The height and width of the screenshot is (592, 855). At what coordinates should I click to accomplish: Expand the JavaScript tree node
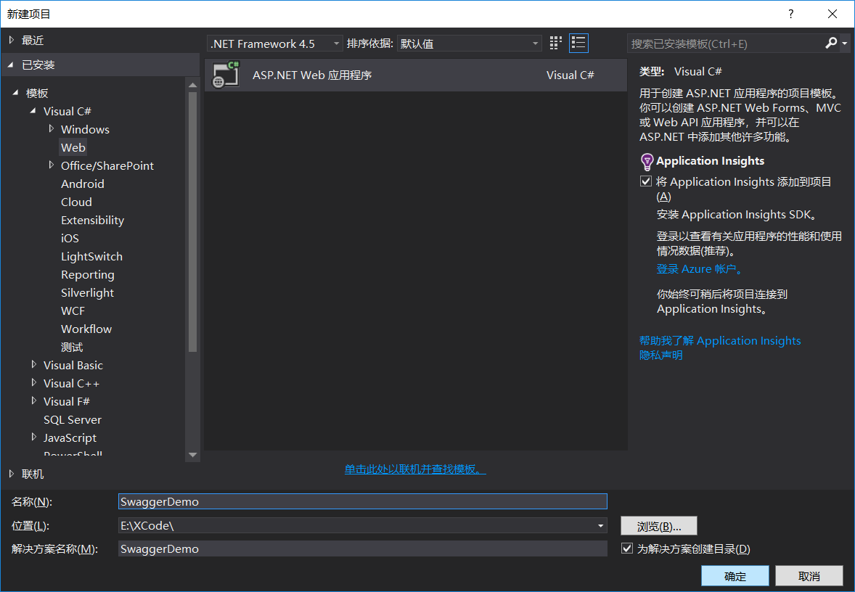tap(34, 437)
